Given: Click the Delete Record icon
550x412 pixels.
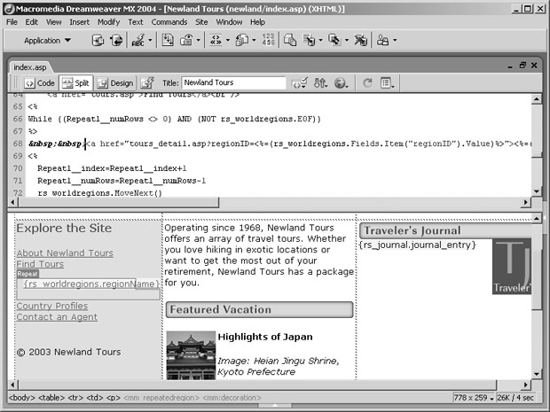Looking at the screenshot, I should (x=360, y=41).
